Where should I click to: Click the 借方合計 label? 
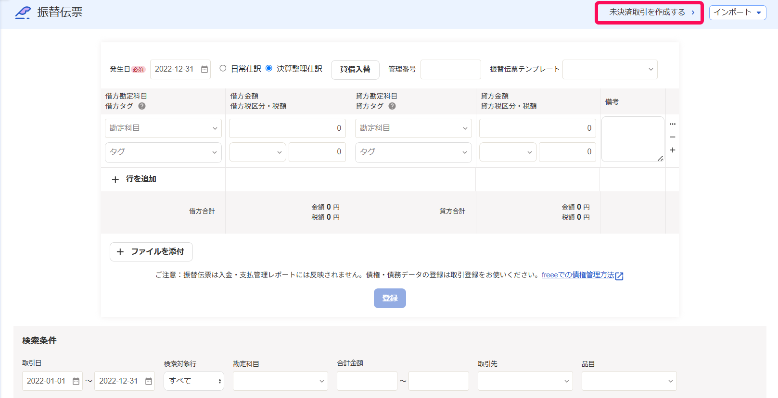pyautogui.click(x=202, y=211)
